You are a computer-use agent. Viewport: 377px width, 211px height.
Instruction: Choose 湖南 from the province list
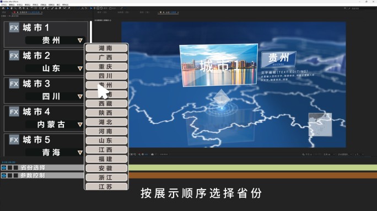(106, 48)
